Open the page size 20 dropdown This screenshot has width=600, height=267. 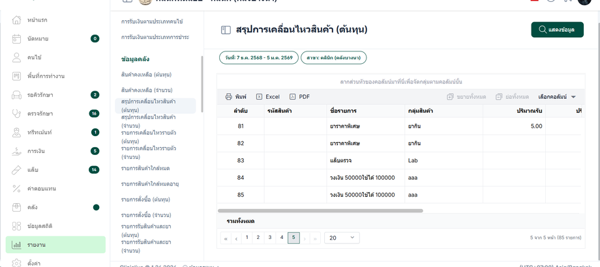(342, 238)
